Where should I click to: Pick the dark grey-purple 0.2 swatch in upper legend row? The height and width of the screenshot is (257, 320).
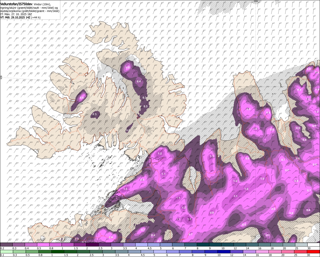[6, 245]
